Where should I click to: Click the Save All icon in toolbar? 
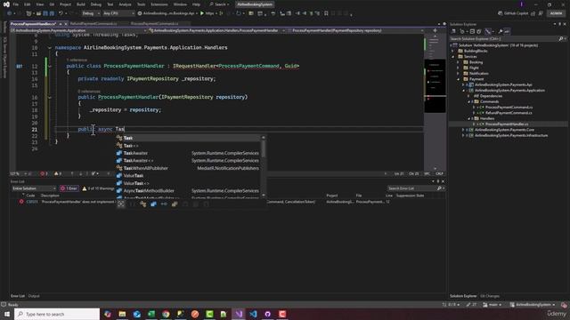tap(52, 13)
